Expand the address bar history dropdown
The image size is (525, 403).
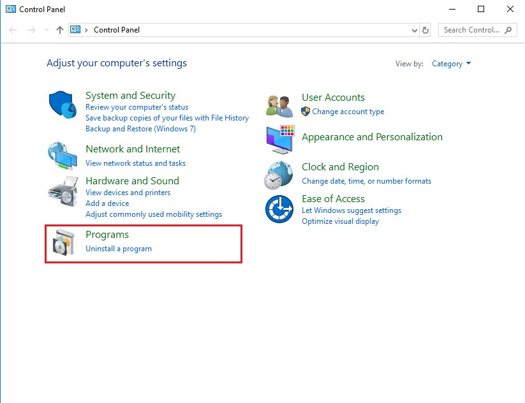coord(414,30)
